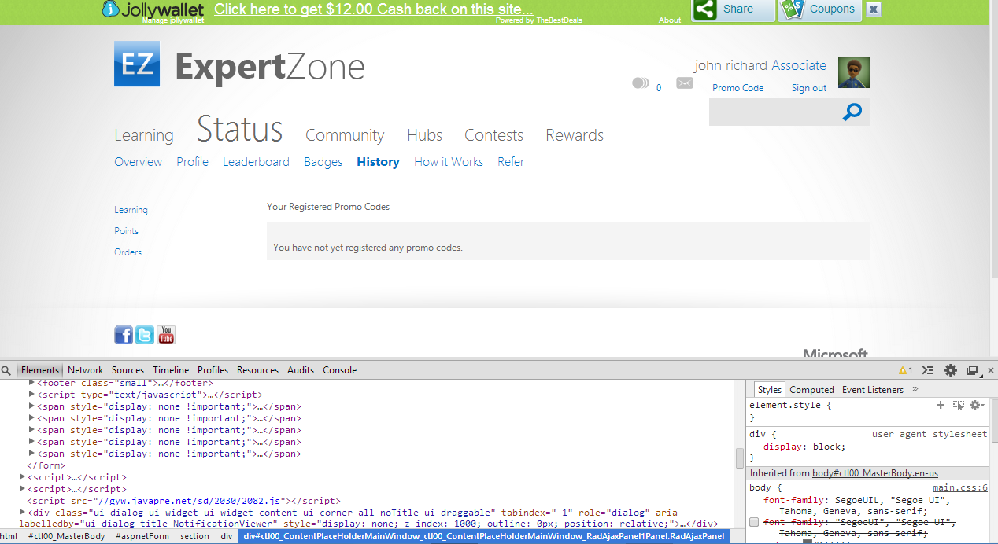Open the Audits tab in DevTools
Image resolution: width=998 pixels, height=544 pixels.
pos(301,370)
